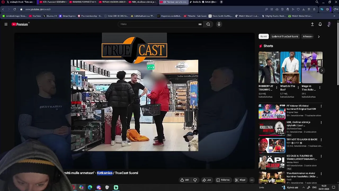The width and height of the screenshot is (339, 191).
Task: Switch to TOTUUS VUODEN 2026 browser tab
Action: click(x=113, y=2)
